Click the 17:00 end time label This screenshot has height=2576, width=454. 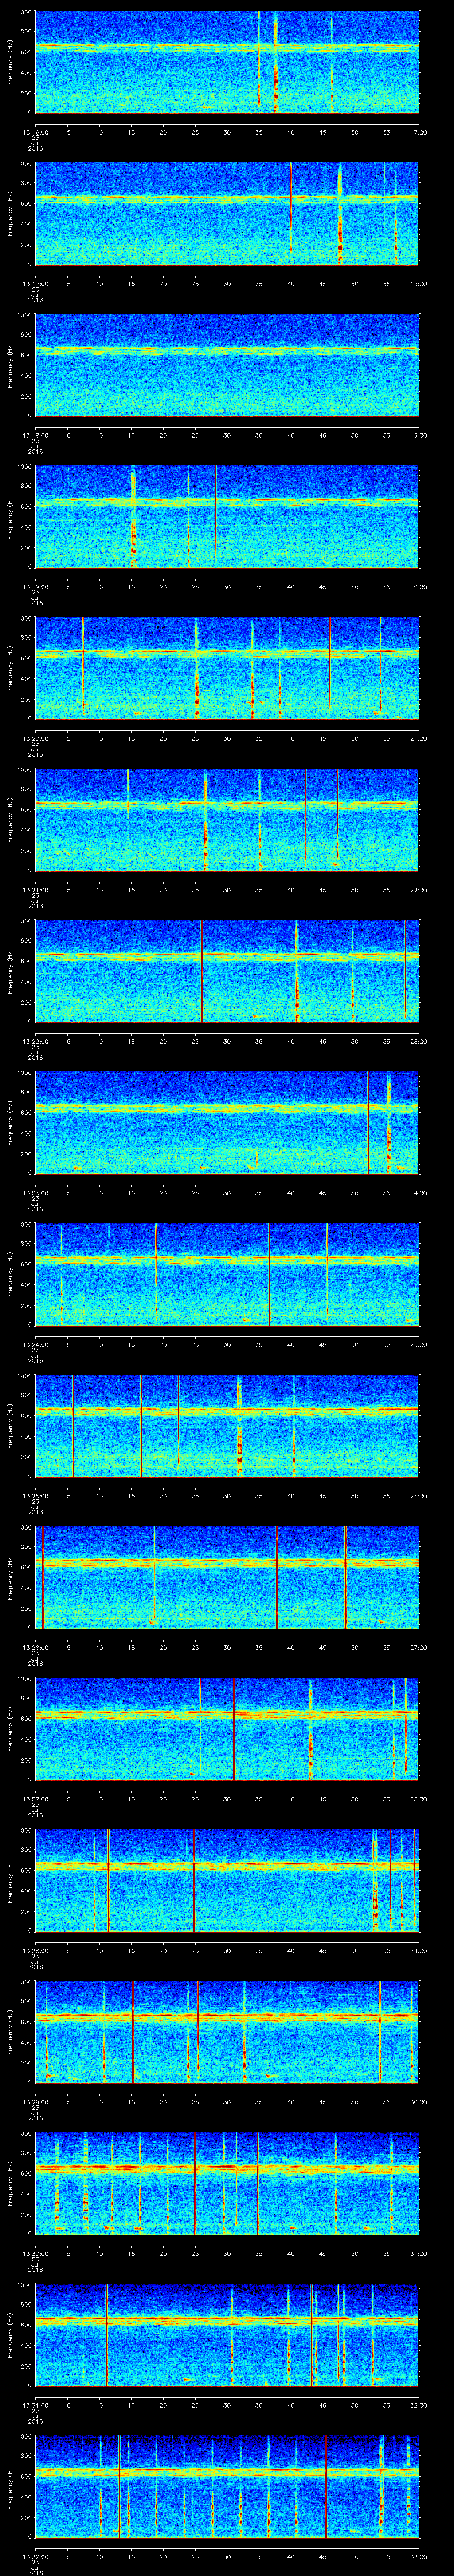(419, 132)
